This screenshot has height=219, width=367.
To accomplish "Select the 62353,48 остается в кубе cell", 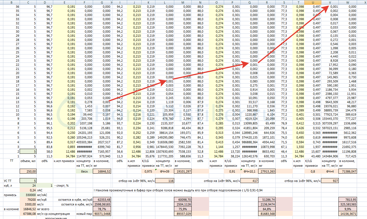I will point(102,199).
